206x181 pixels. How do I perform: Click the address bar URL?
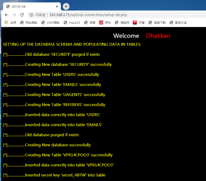click(x=86, y=15)
